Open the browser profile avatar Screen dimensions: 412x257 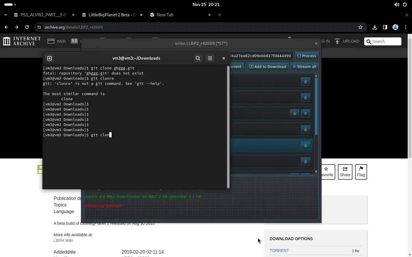click(395, 27)
